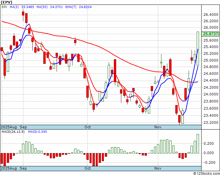This screenshot has width=220, height=176.
Task: Click the -0.200 MACD axis label
Action: pos(209,162)
